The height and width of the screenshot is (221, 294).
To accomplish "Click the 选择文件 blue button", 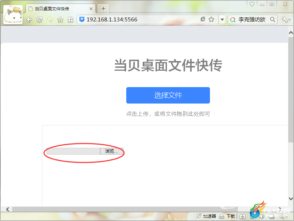I will point(168,95).
